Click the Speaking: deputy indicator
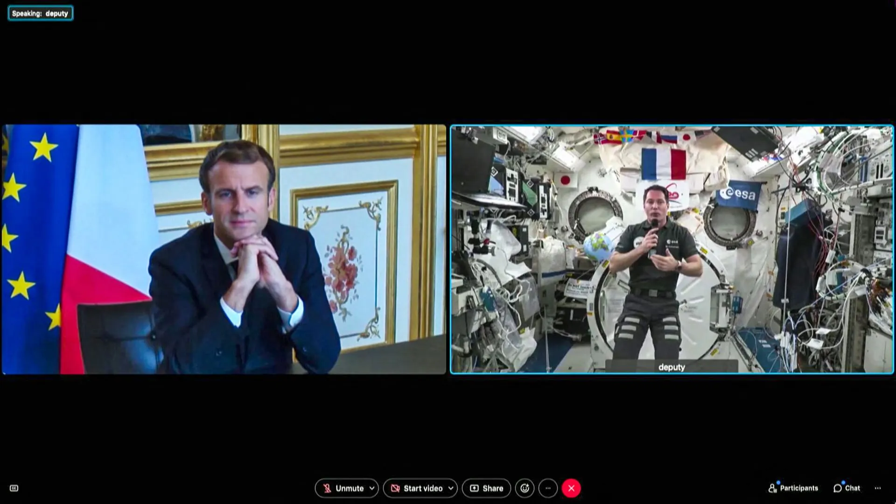 pos(40,14)
